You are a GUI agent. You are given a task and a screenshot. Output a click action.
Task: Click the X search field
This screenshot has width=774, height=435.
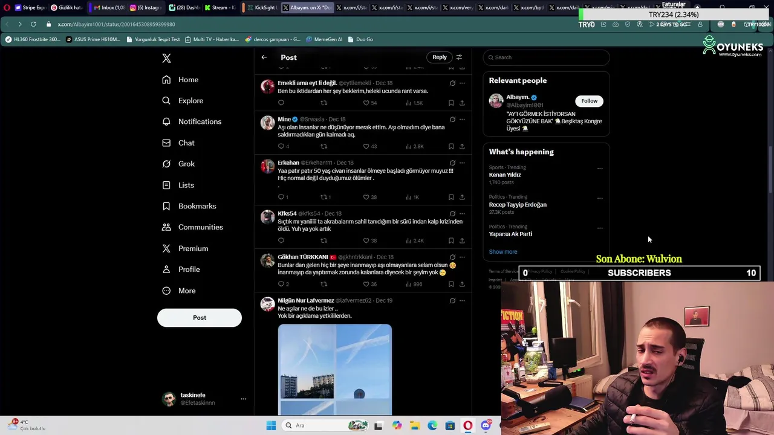(546, 57)
